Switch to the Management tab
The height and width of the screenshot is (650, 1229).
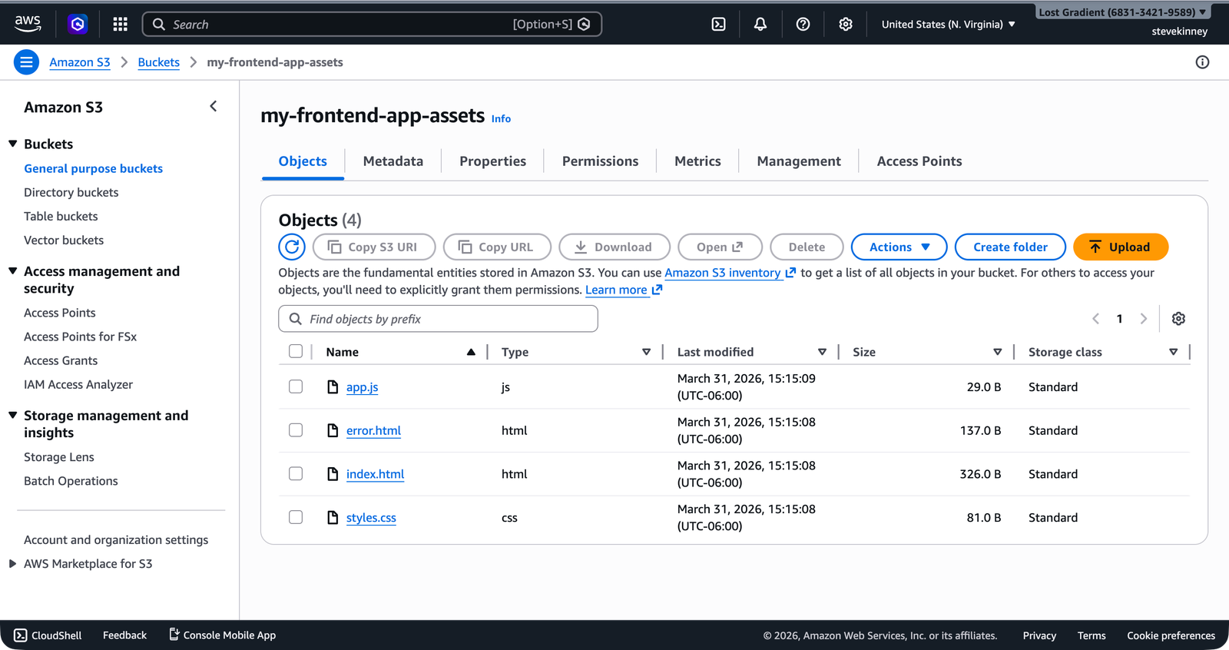799,161
